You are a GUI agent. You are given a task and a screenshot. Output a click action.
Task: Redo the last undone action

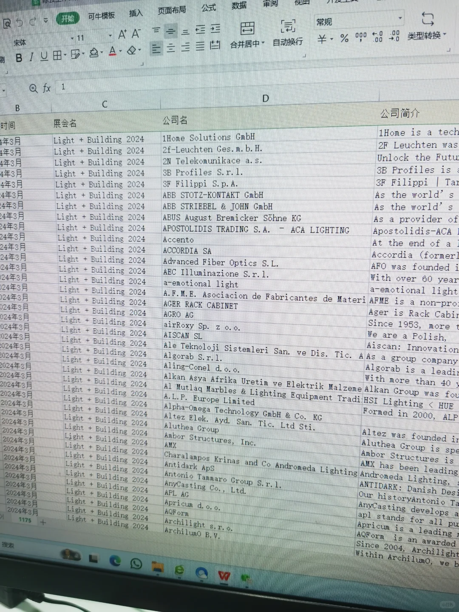[33, 21]
